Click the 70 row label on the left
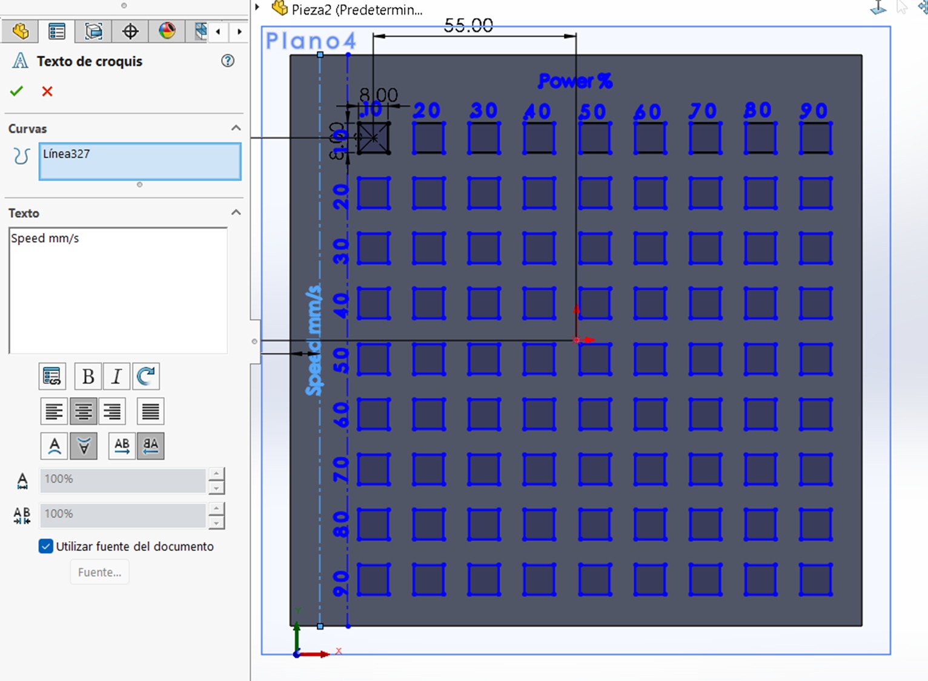This screenshot has height=681, width=928. [x=341, y=470]
